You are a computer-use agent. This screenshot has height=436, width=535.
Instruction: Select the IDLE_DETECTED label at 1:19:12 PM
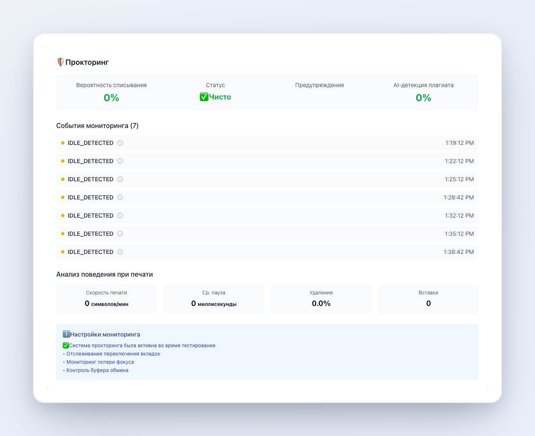point(90,143)
